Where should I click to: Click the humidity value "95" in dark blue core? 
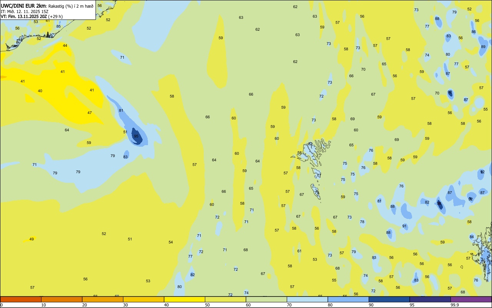point(136,136)
